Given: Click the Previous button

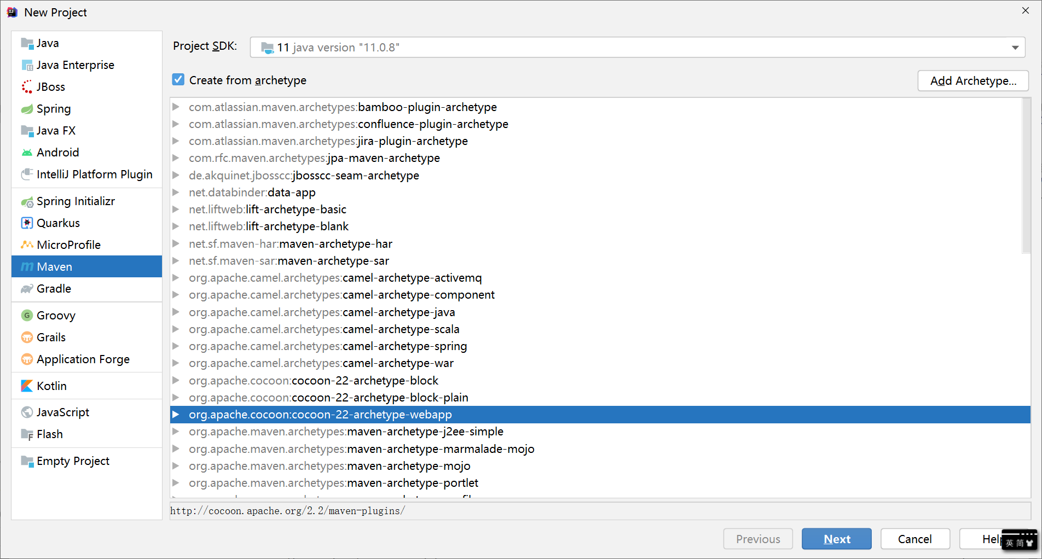Looking at the screenshot, I should [758, 539].
